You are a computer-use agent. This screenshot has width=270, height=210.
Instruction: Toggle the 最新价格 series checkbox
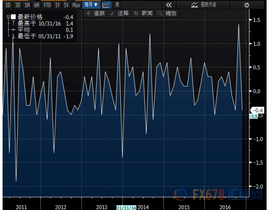coord(13,17)
